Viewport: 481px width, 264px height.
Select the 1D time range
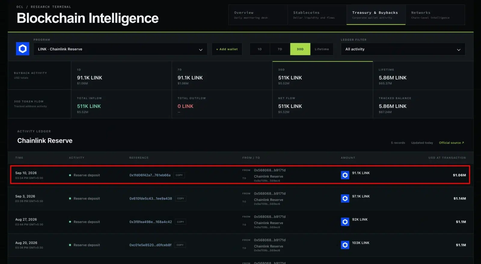point(260,49)
